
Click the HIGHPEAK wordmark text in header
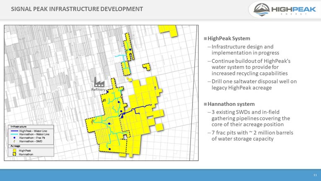pyautogui.click(x=294, y=9)
